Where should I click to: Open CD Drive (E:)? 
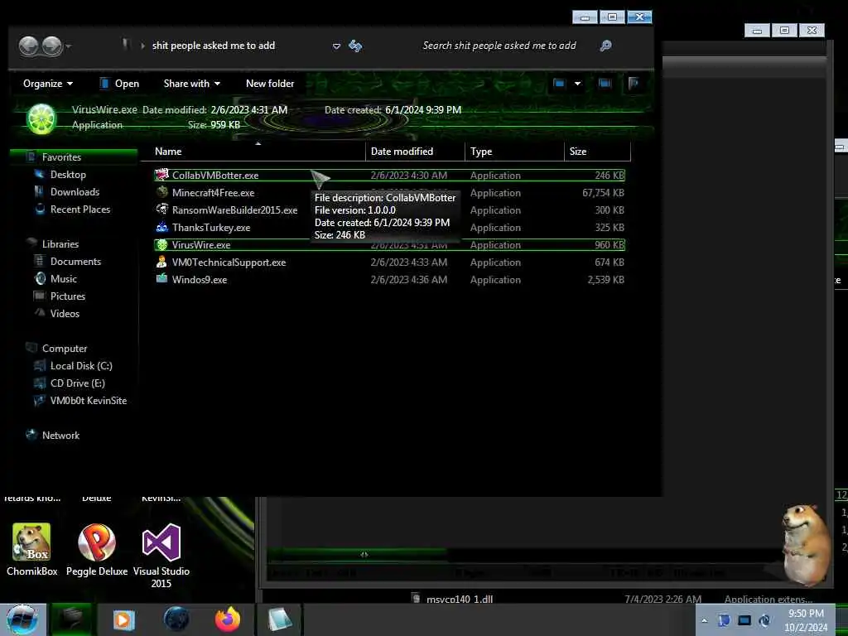pos(77,383)
